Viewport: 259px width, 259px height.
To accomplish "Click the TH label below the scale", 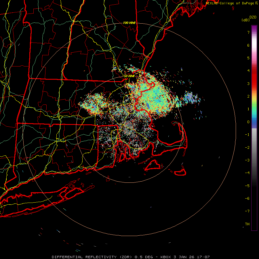I will tap(247, 224).
